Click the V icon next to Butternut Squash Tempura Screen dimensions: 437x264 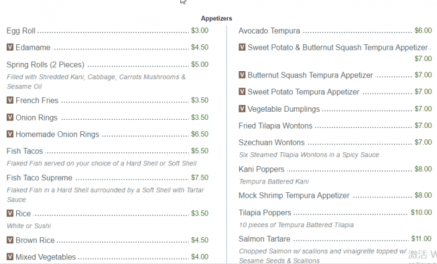coord(242,75)
